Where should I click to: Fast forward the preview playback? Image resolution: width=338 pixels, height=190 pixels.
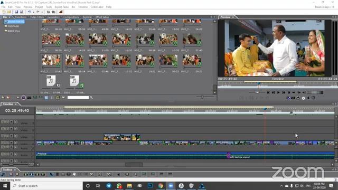284,92
